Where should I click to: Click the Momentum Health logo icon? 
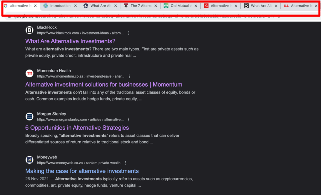29,73
